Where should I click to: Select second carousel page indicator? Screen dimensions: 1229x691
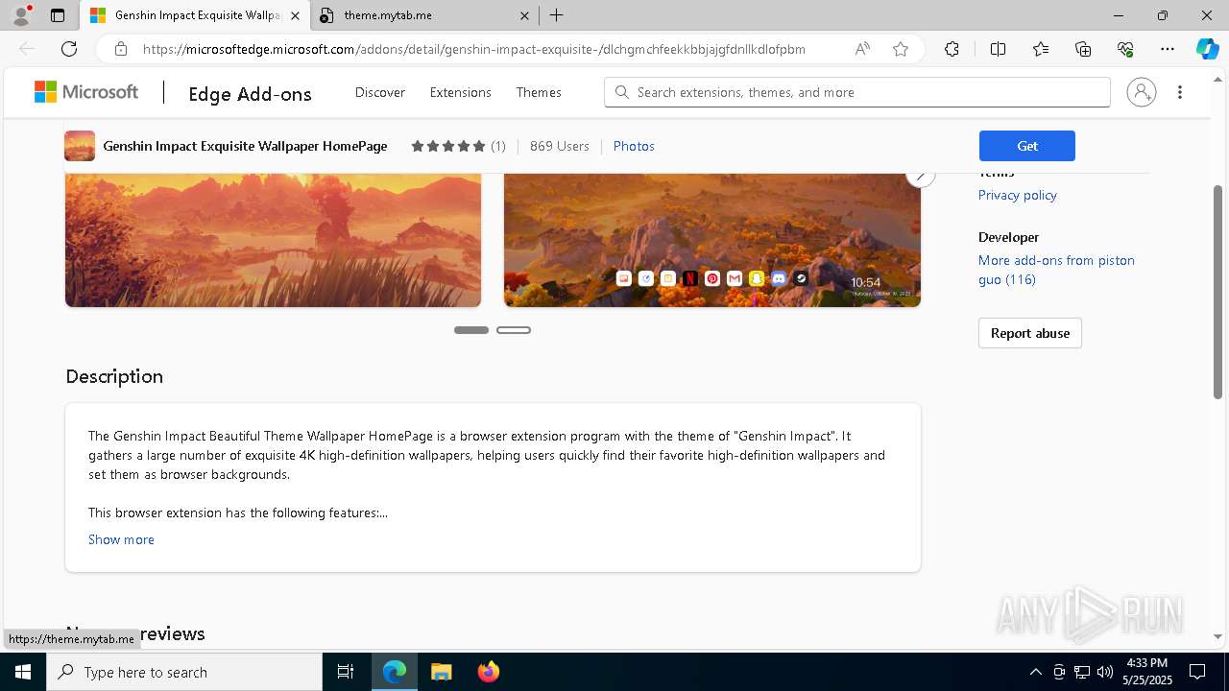[x=514, y=330]
